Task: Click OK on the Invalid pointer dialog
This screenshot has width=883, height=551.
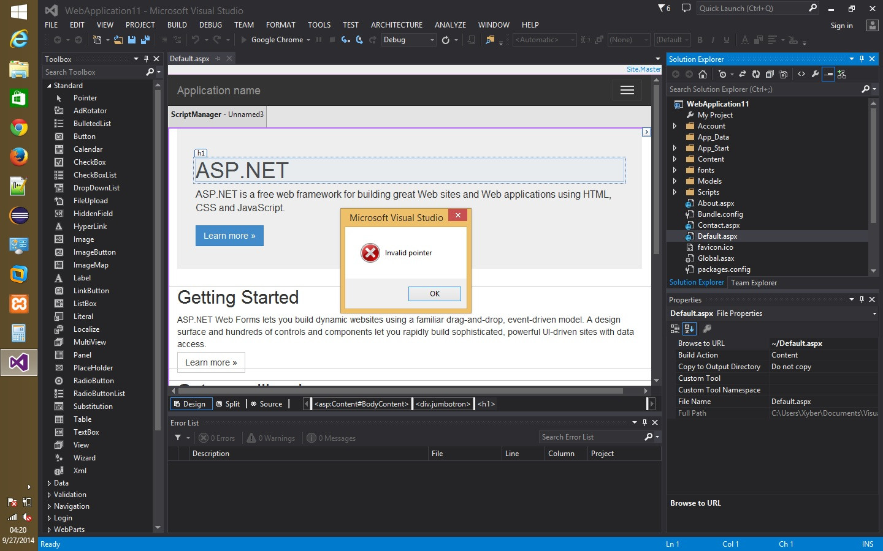Action: click(434, 294)
